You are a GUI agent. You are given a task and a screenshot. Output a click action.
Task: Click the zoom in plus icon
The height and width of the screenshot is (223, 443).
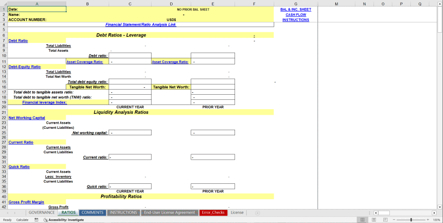[428, 220]
